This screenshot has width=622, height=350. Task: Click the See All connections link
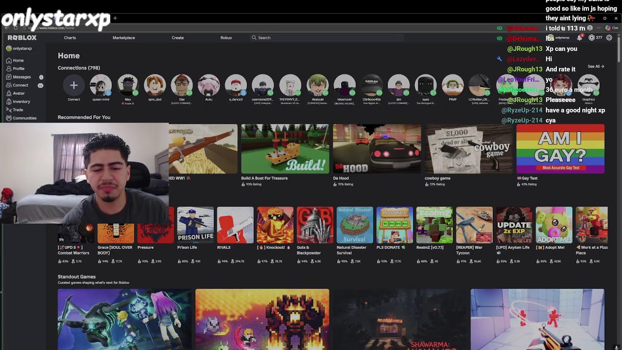click(x=596, y=67)
